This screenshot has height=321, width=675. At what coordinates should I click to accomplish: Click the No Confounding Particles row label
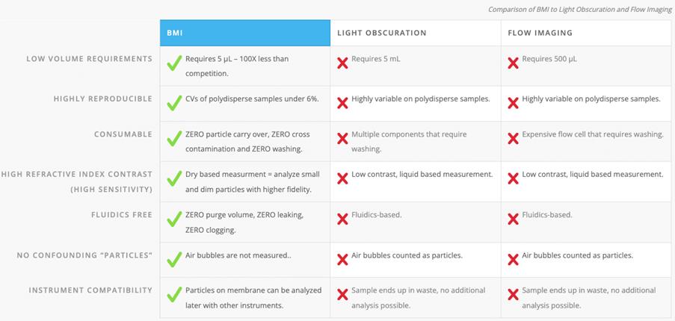pos(84,255)
